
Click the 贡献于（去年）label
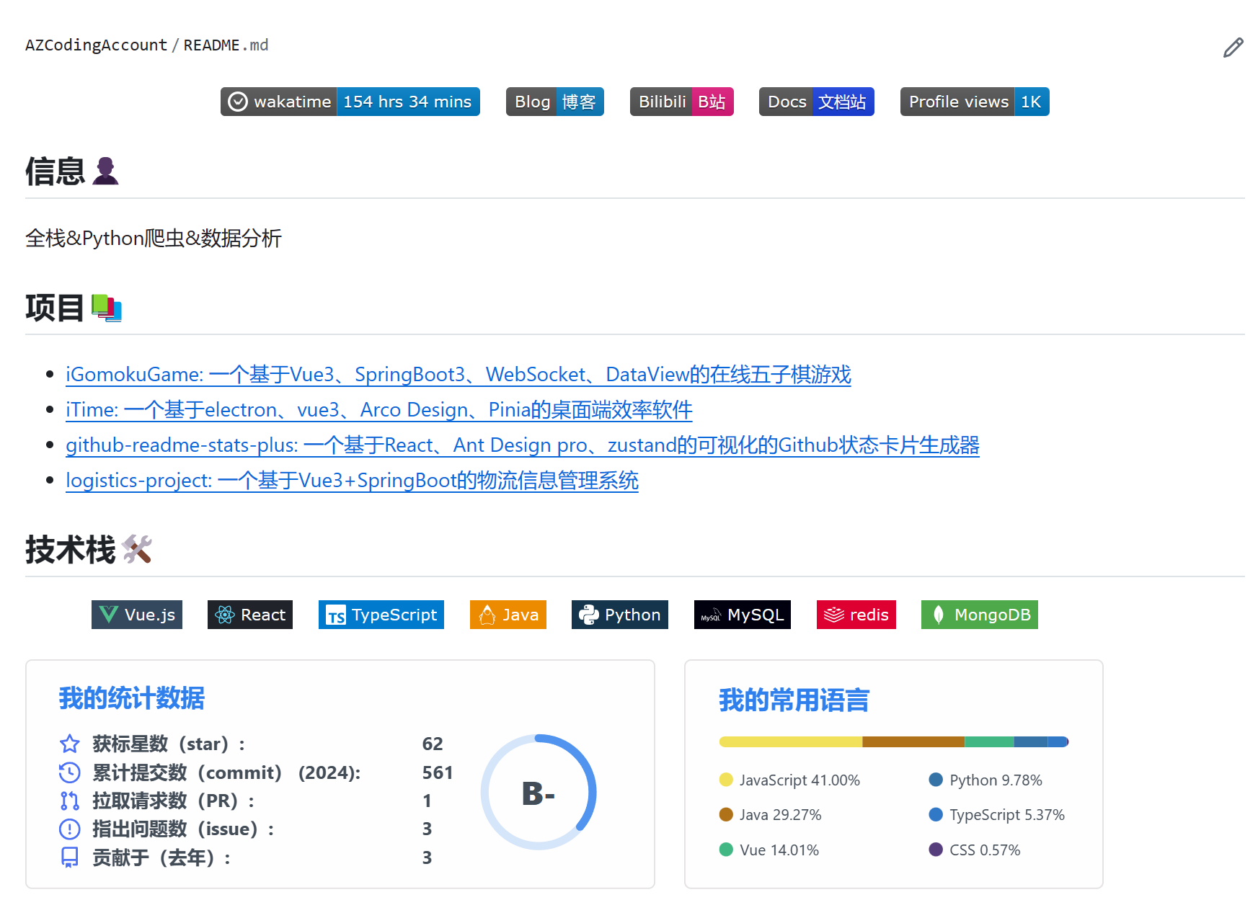tap(161, 857)
